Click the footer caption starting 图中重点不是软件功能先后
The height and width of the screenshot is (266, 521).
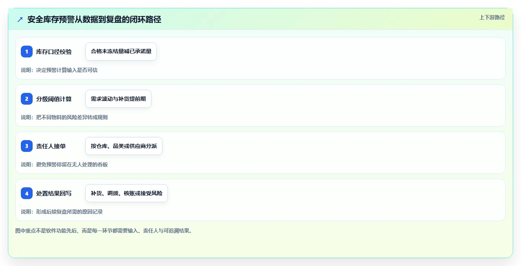104,231
